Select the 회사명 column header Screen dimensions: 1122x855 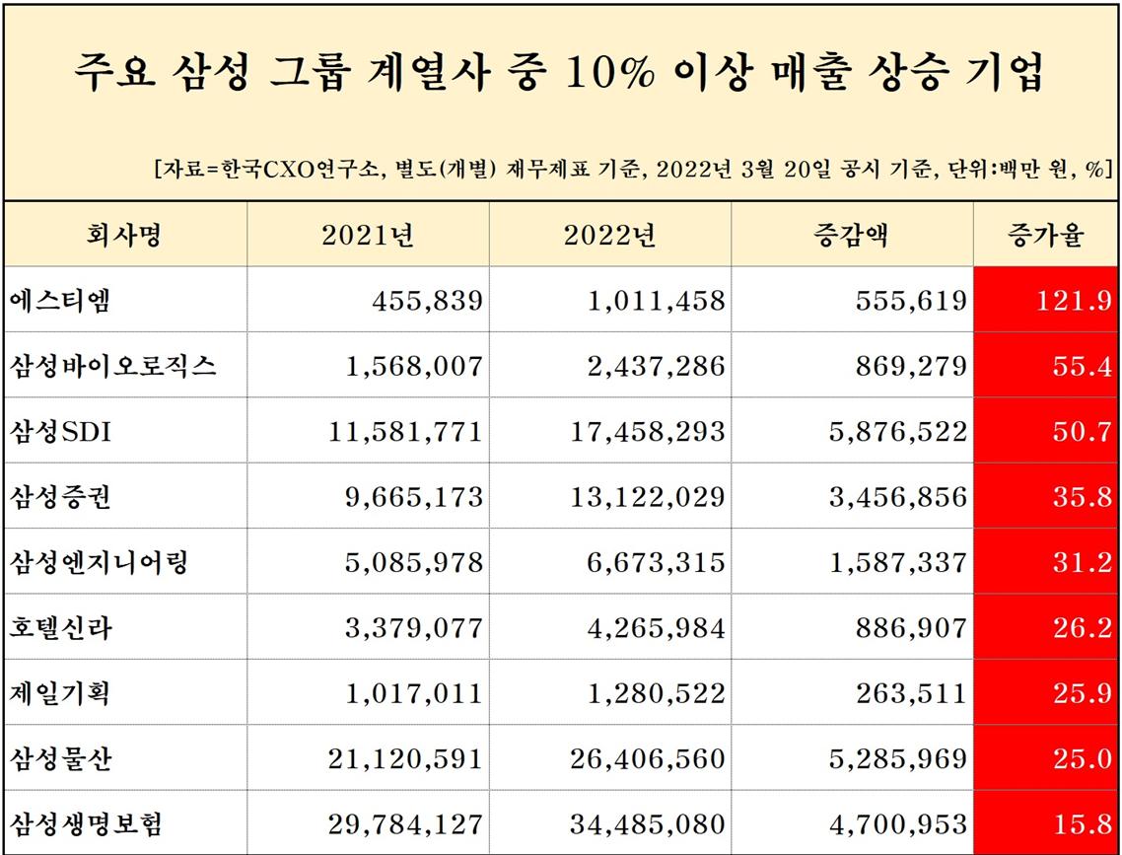pyautogui.click(x=124, y=236)
